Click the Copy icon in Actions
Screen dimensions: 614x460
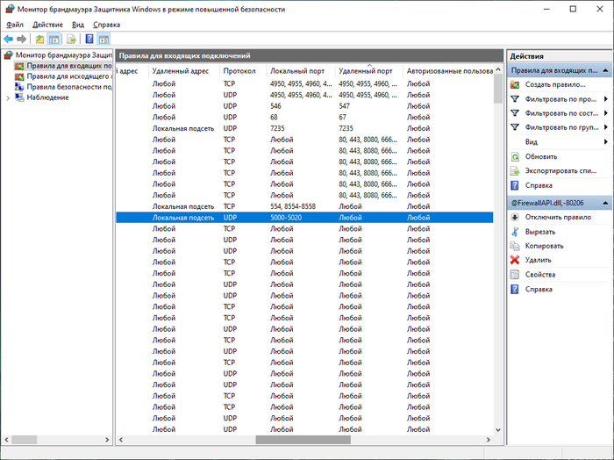point(515,246)
